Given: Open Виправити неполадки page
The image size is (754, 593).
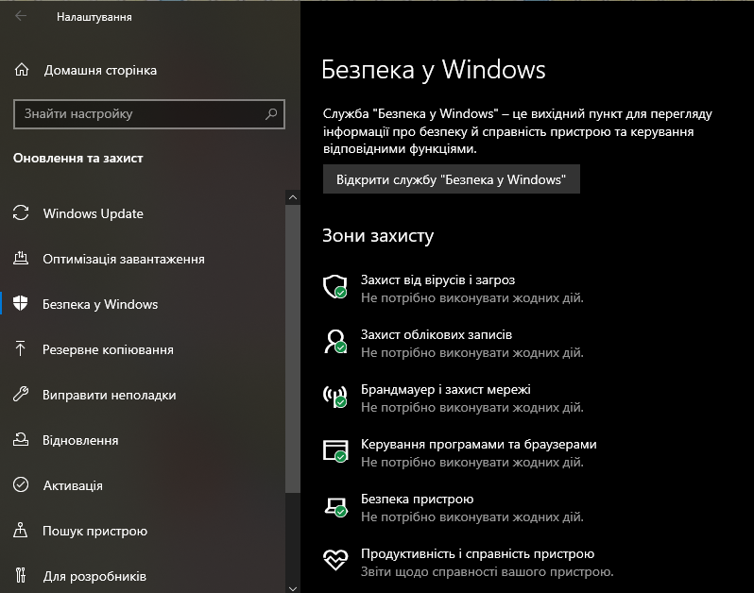Looking at the screenshot, I should click(110, 395).
